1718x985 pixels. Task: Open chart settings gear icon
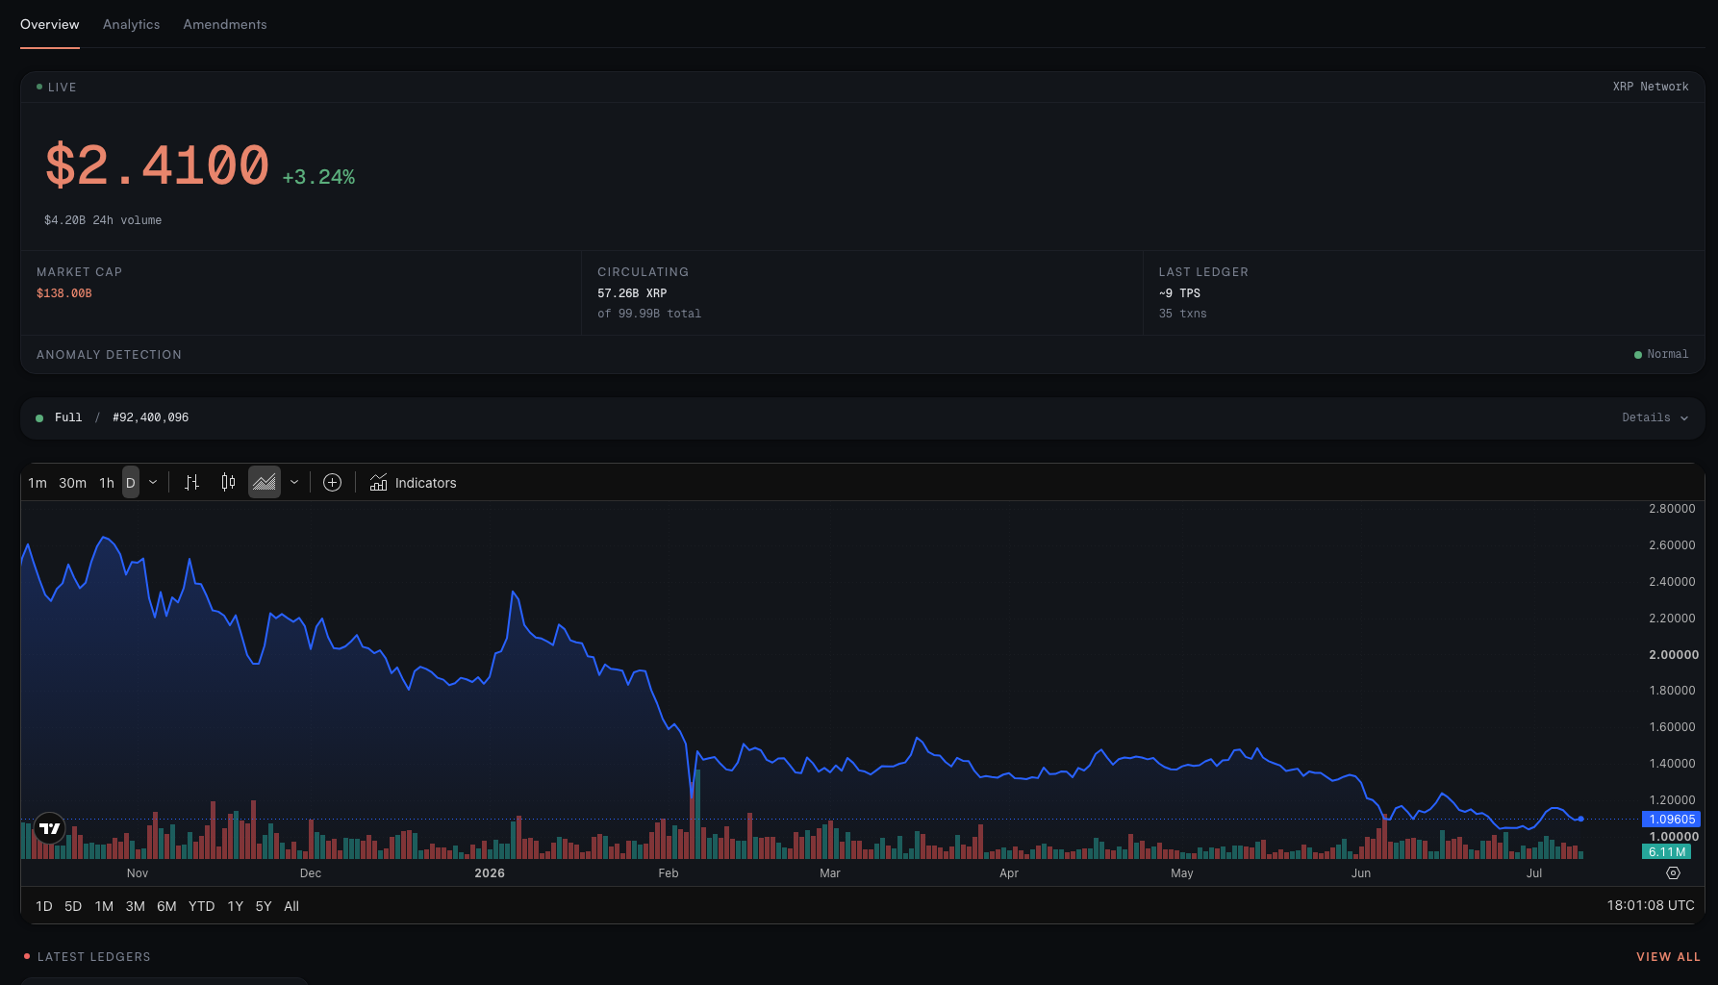coord(1673,873)
